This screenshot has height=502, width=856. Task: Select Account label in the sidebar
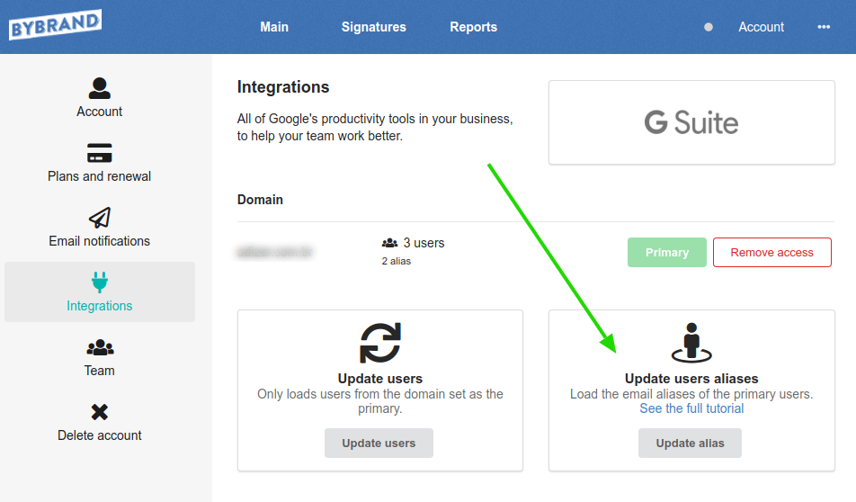tap(99, 112)
